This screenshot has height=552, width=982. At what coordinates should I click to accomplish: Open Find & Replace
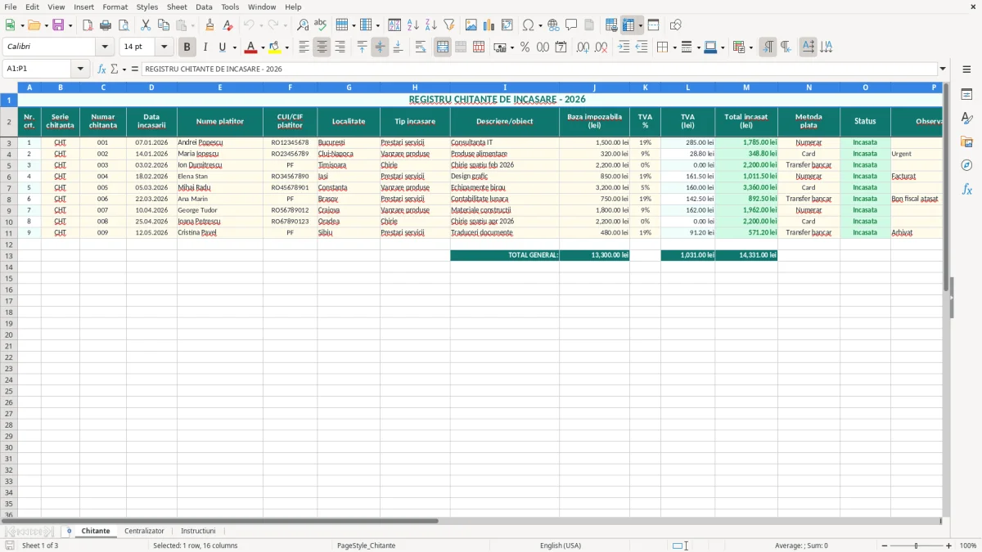tap(303, 25)
